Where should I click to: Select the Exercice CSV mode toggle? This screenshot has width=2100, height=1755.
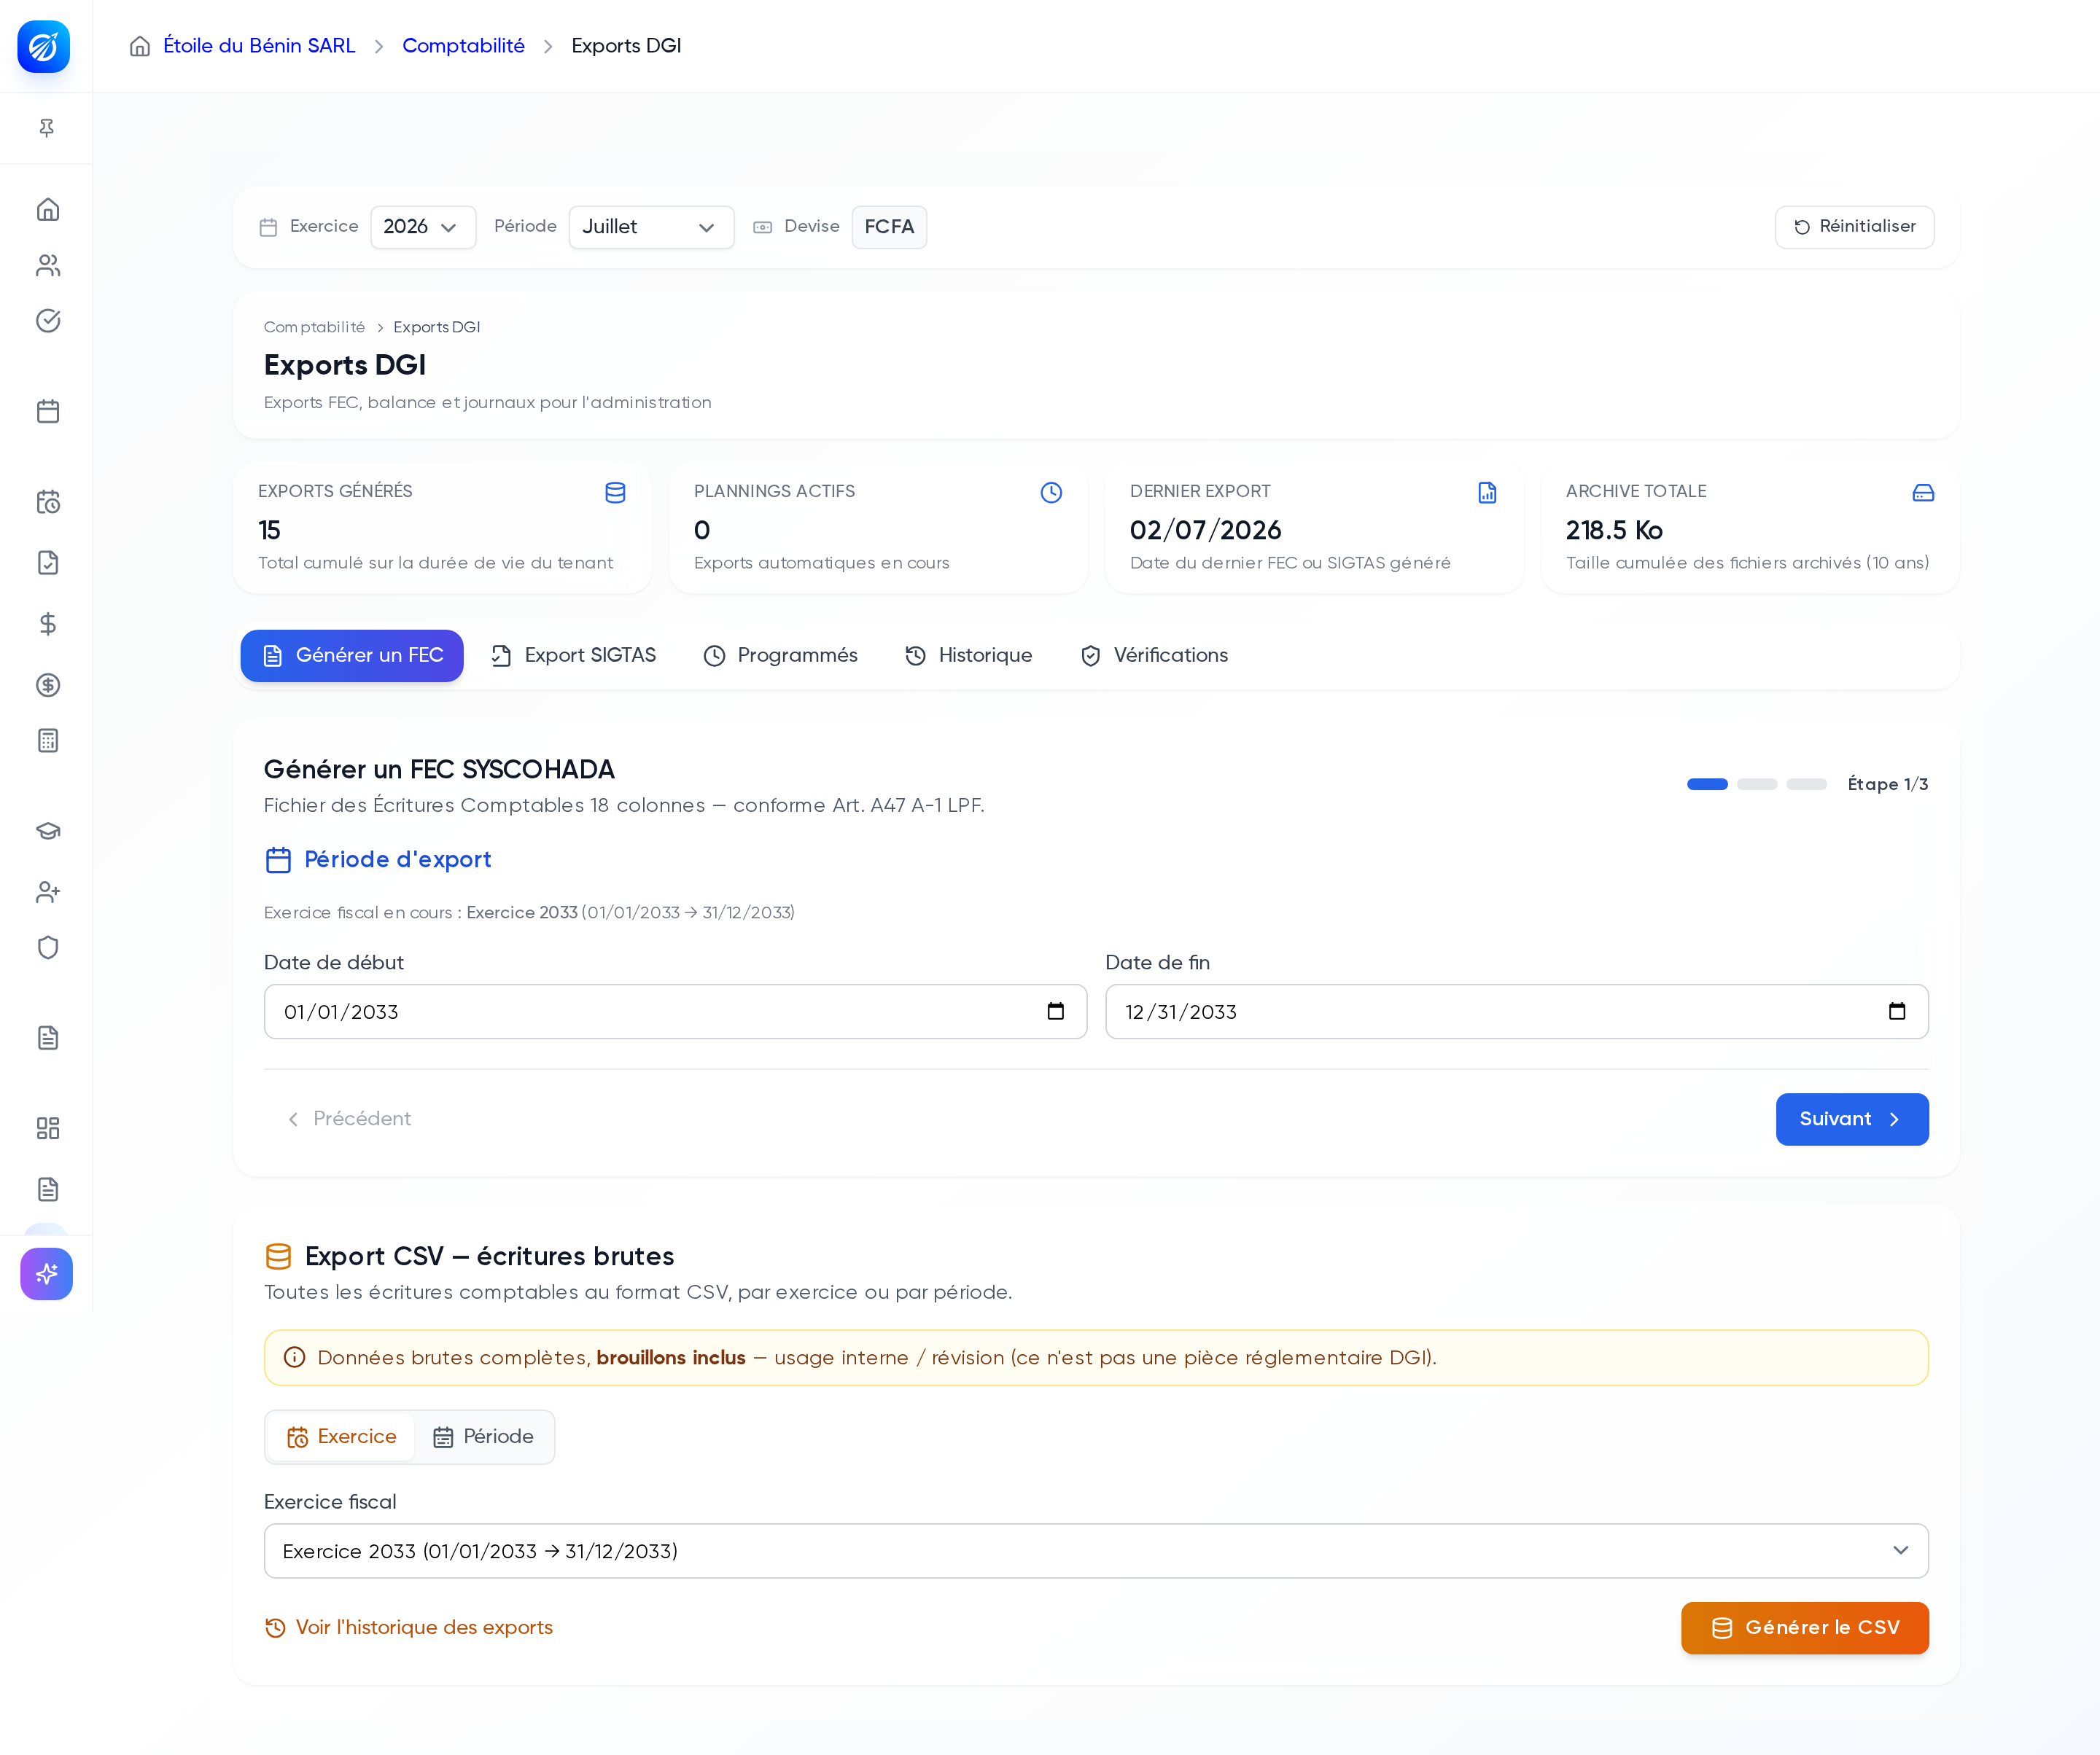tap(342, 1437)
